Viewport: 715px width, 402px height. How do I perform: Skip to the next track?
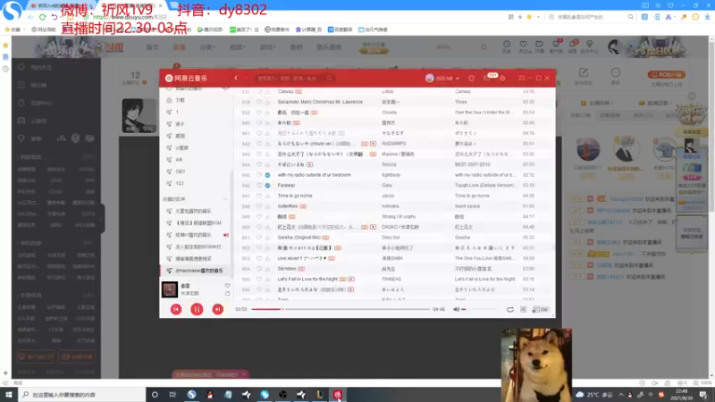pyautogui.click(x=218, y=309)
